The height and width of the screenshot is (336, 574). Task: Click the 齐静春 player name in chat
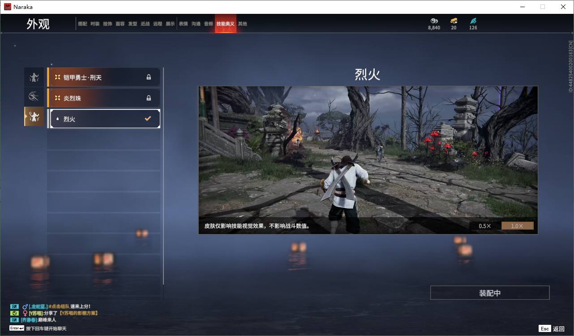(30, 320)
